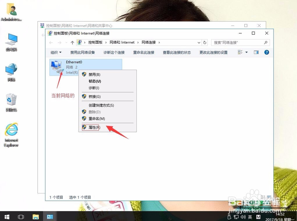Click the 网络连接 breadcrumb
The image size is (297, 221).
[149, 42]
